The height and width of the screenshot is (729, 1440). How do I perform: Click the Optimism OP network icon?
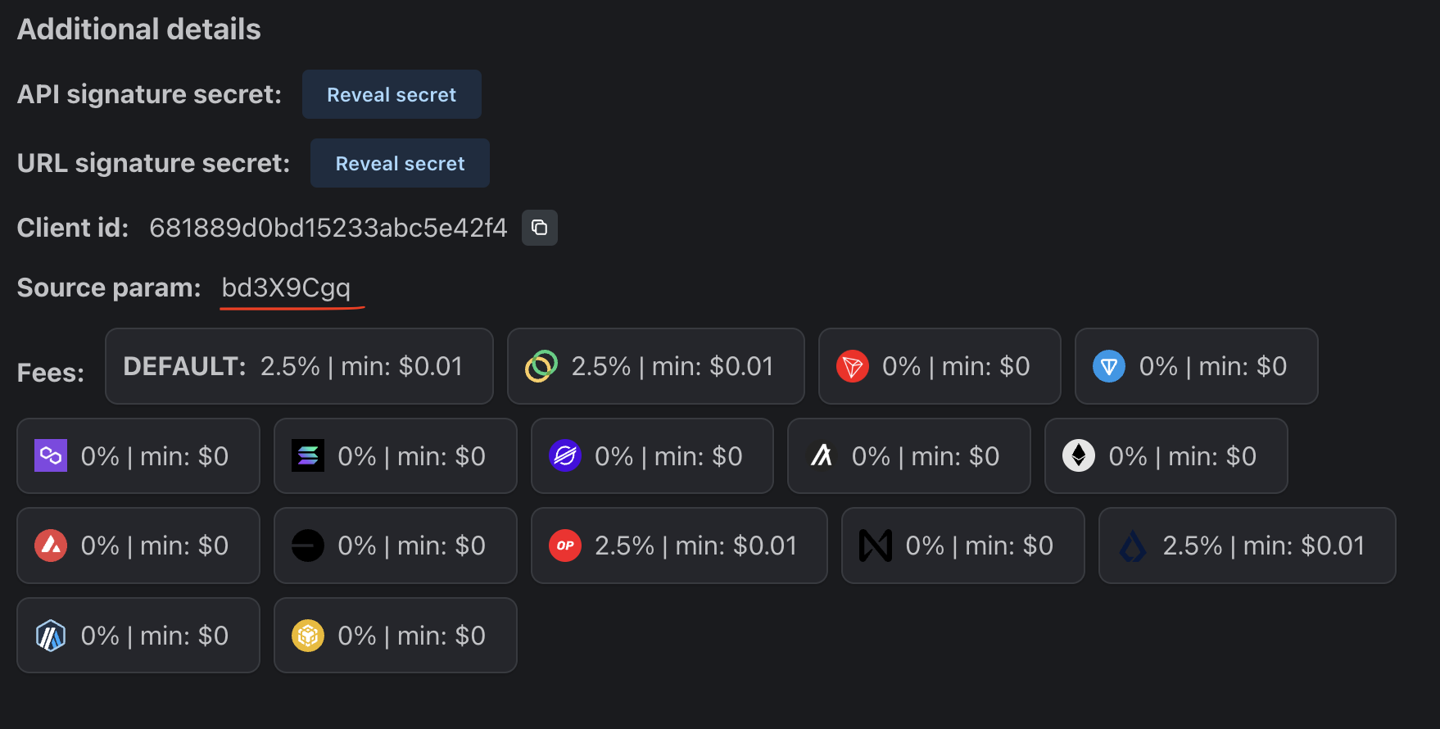(x=565, y=546)
